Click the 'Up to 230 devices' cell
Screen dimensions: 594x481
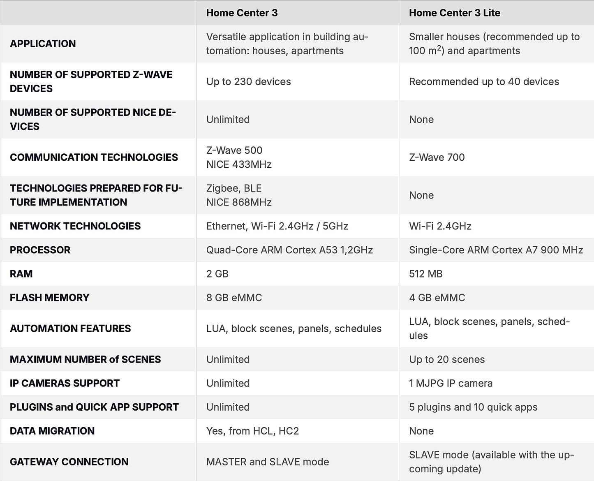coord(248,81)
